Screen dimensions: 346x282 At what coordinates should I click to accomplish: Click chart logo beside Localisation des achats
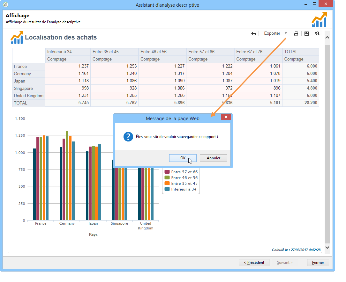click(17, 37)
